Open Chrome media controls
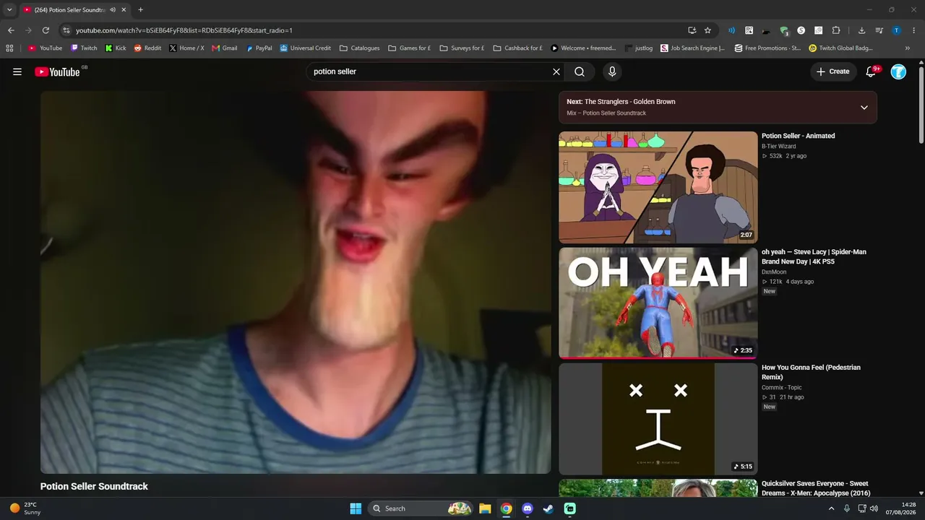The image size is (925, 520). (879, 30)
